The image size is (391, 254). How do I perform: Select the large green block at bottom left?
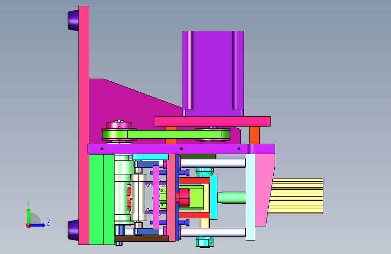point(101,199)
